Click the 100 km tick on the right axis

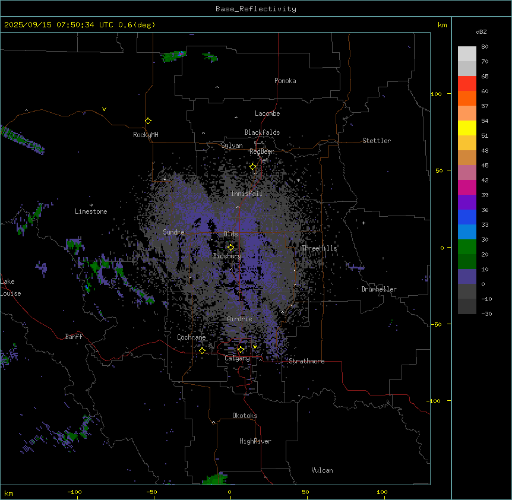[x=436, y=94]
